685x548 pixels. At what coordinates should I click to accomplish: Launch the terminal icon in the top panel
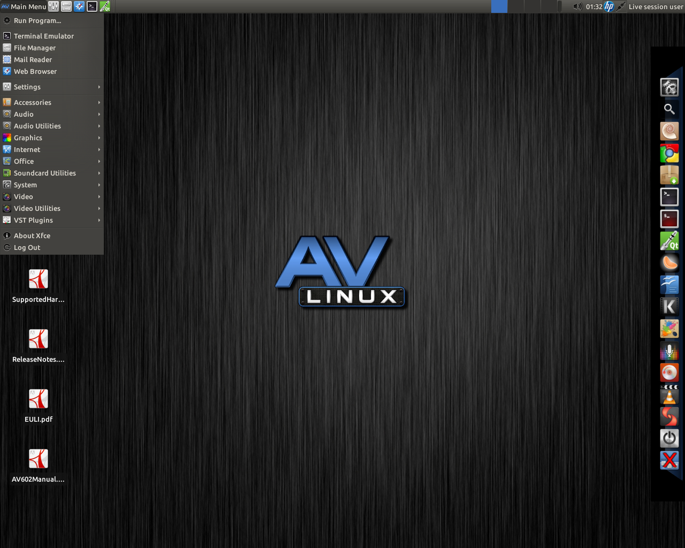[92, 6]
